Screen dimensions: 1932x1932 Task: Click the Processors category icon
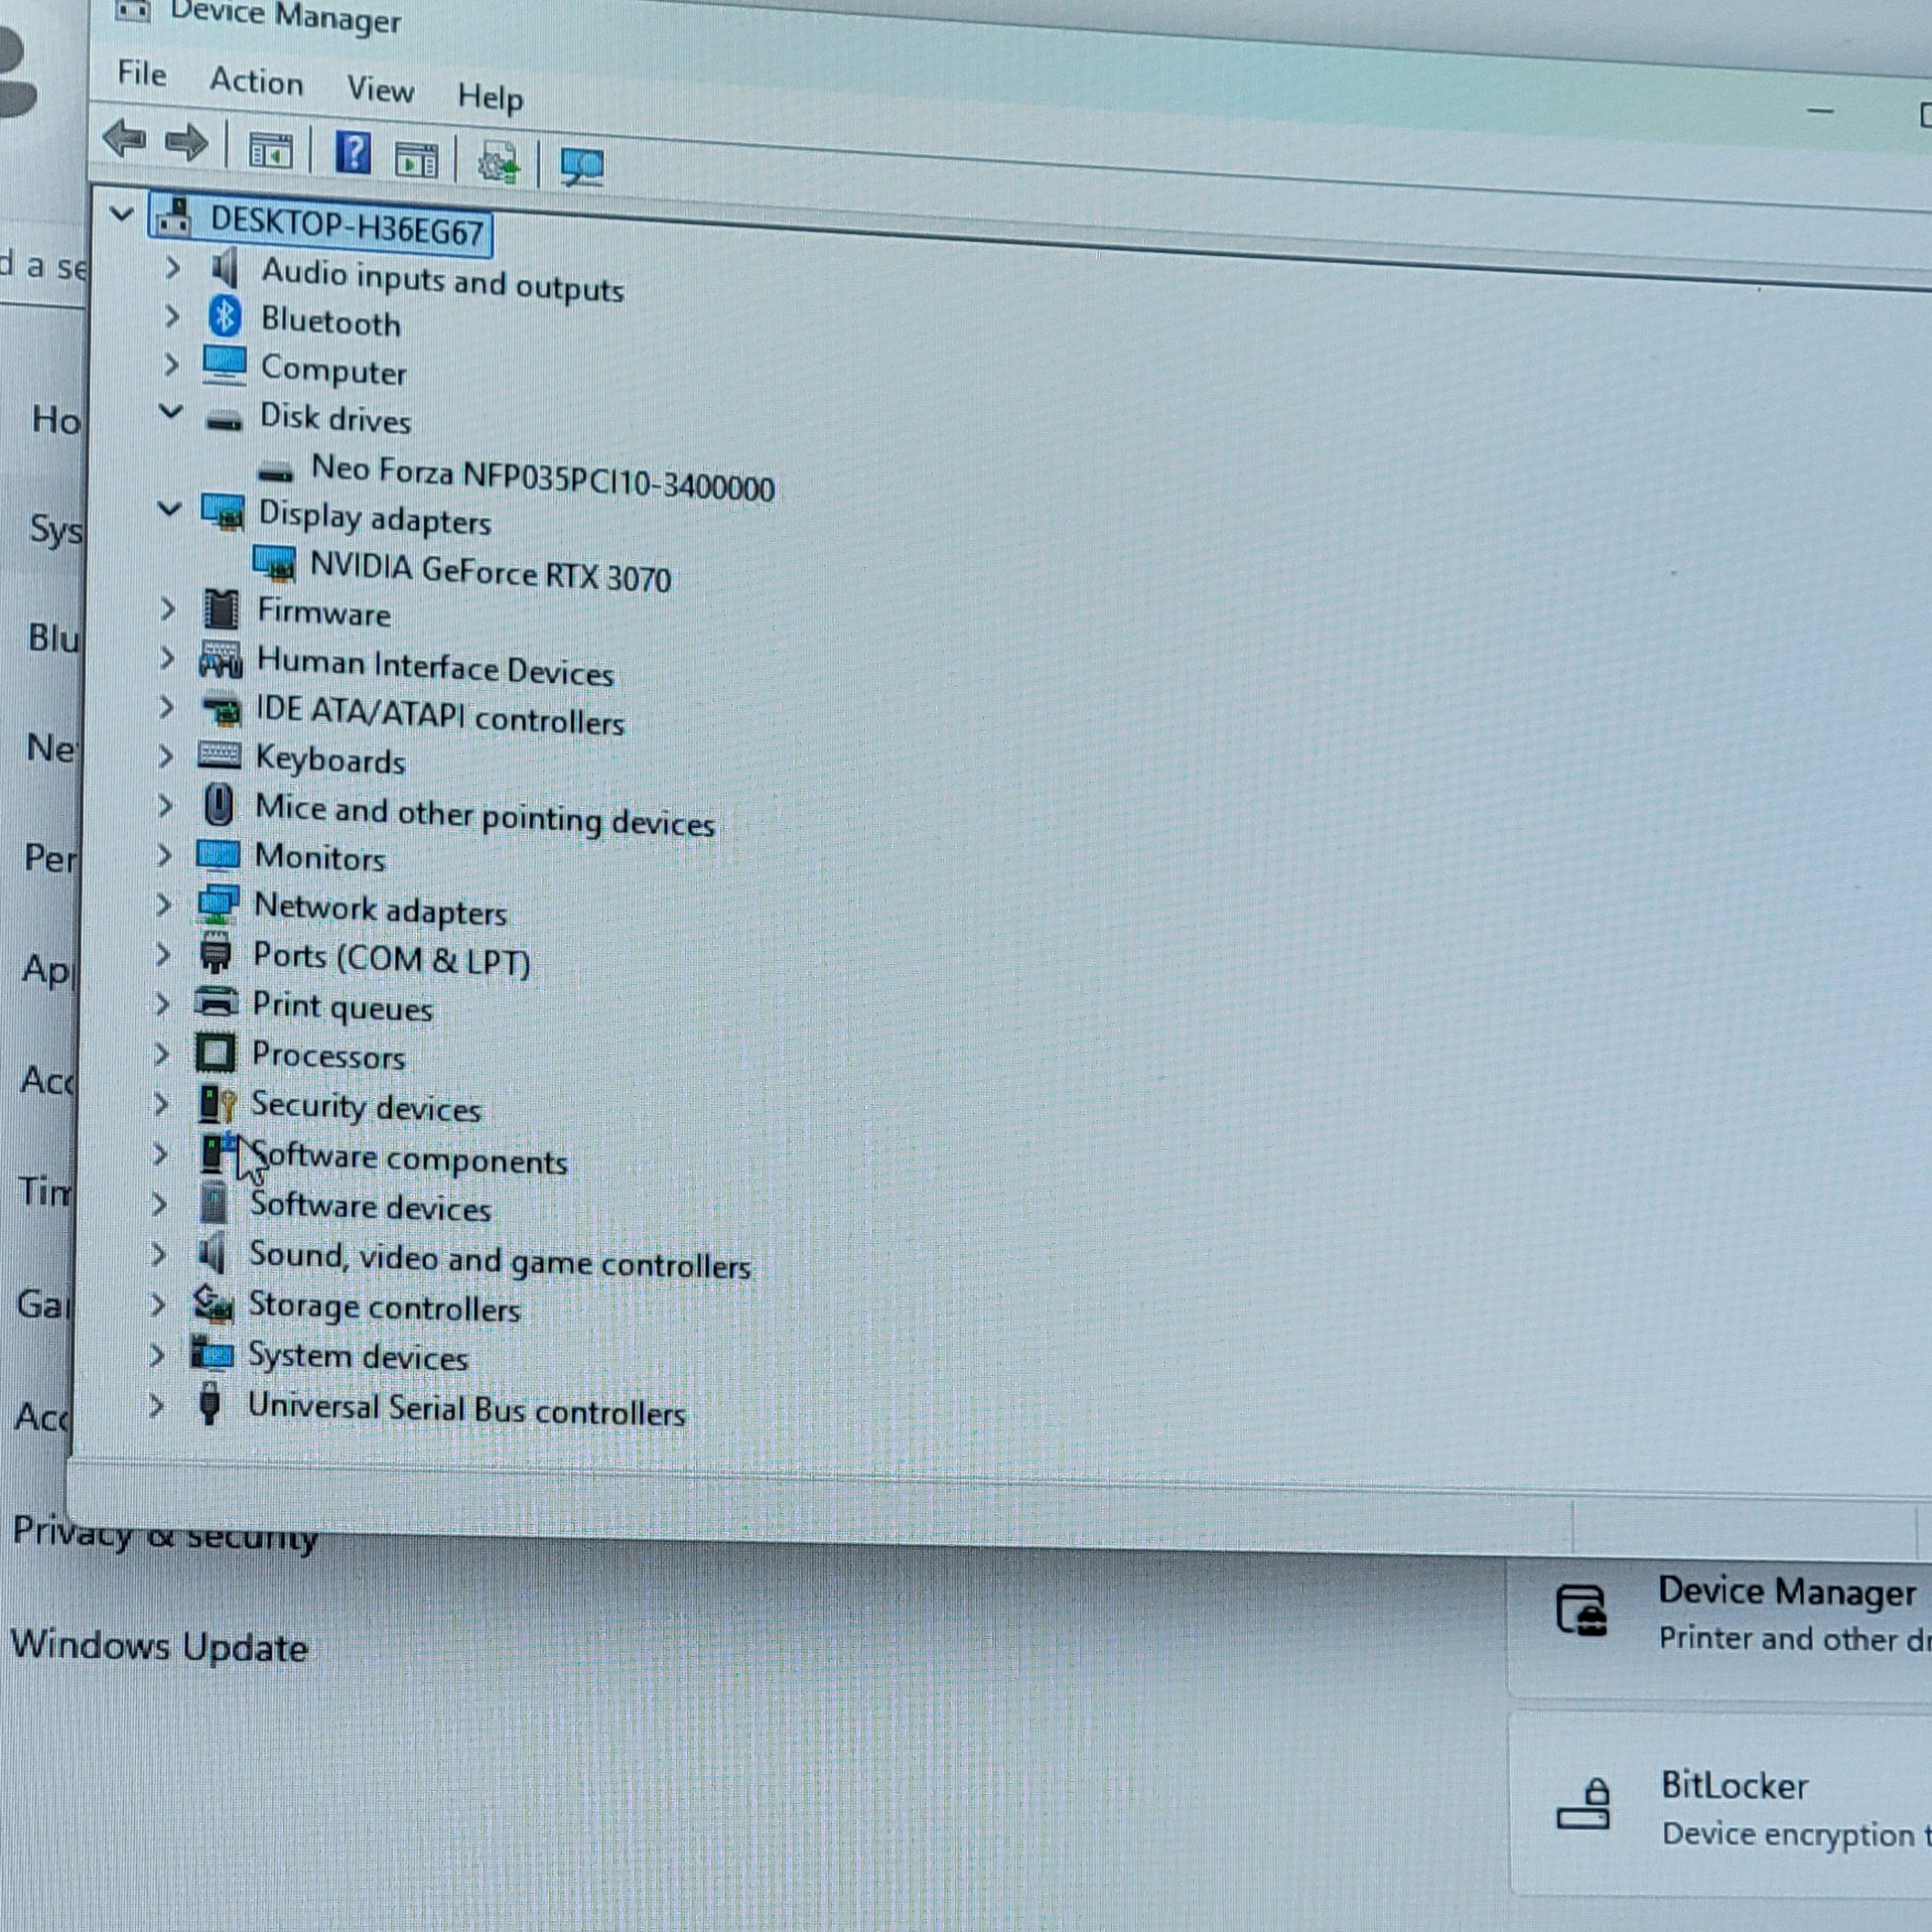coord(216,1053)
